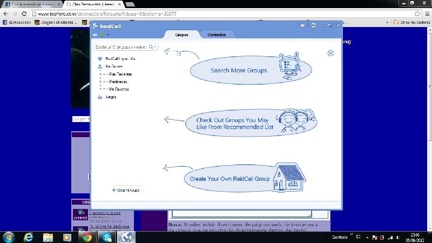432x243 pixels.
Task: Open RaidCall hoy en día heart item
Action: [x=120, y=59]
